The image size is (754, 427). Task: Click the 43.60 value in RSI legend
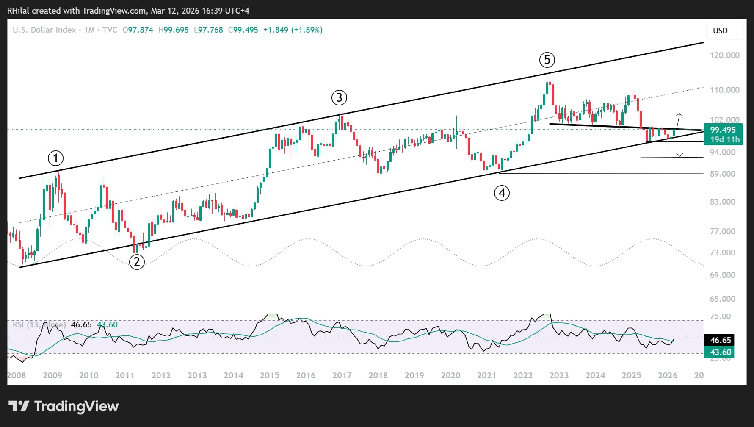(x=107, y=325)
